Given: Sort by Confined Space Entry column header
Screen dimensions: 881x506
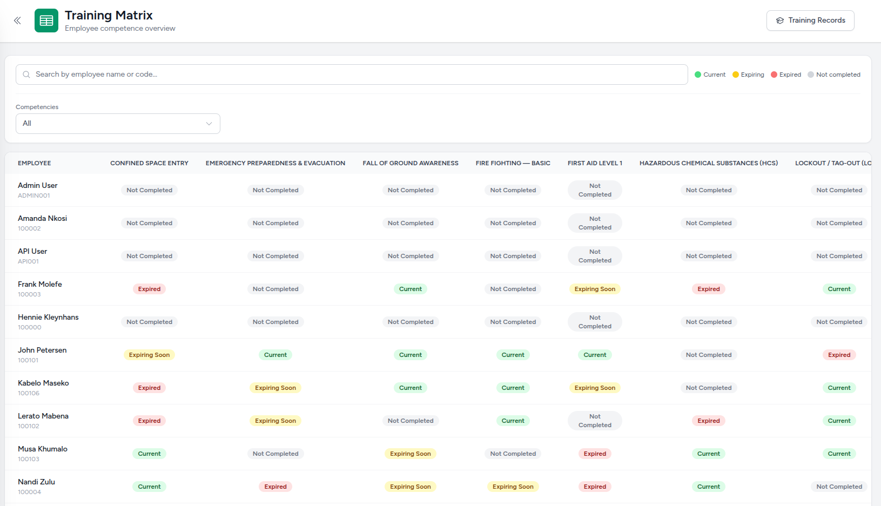Looking at the screenshot, I should coord(149,163).
